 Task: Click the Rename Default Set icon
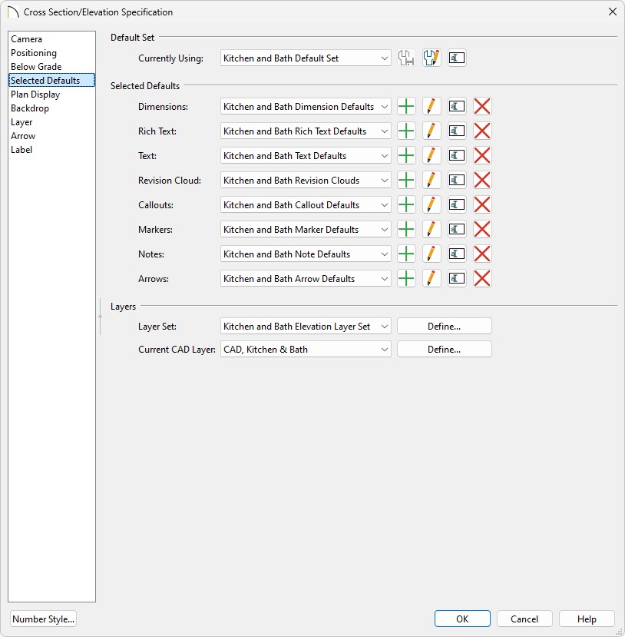(x=457, y=58)
